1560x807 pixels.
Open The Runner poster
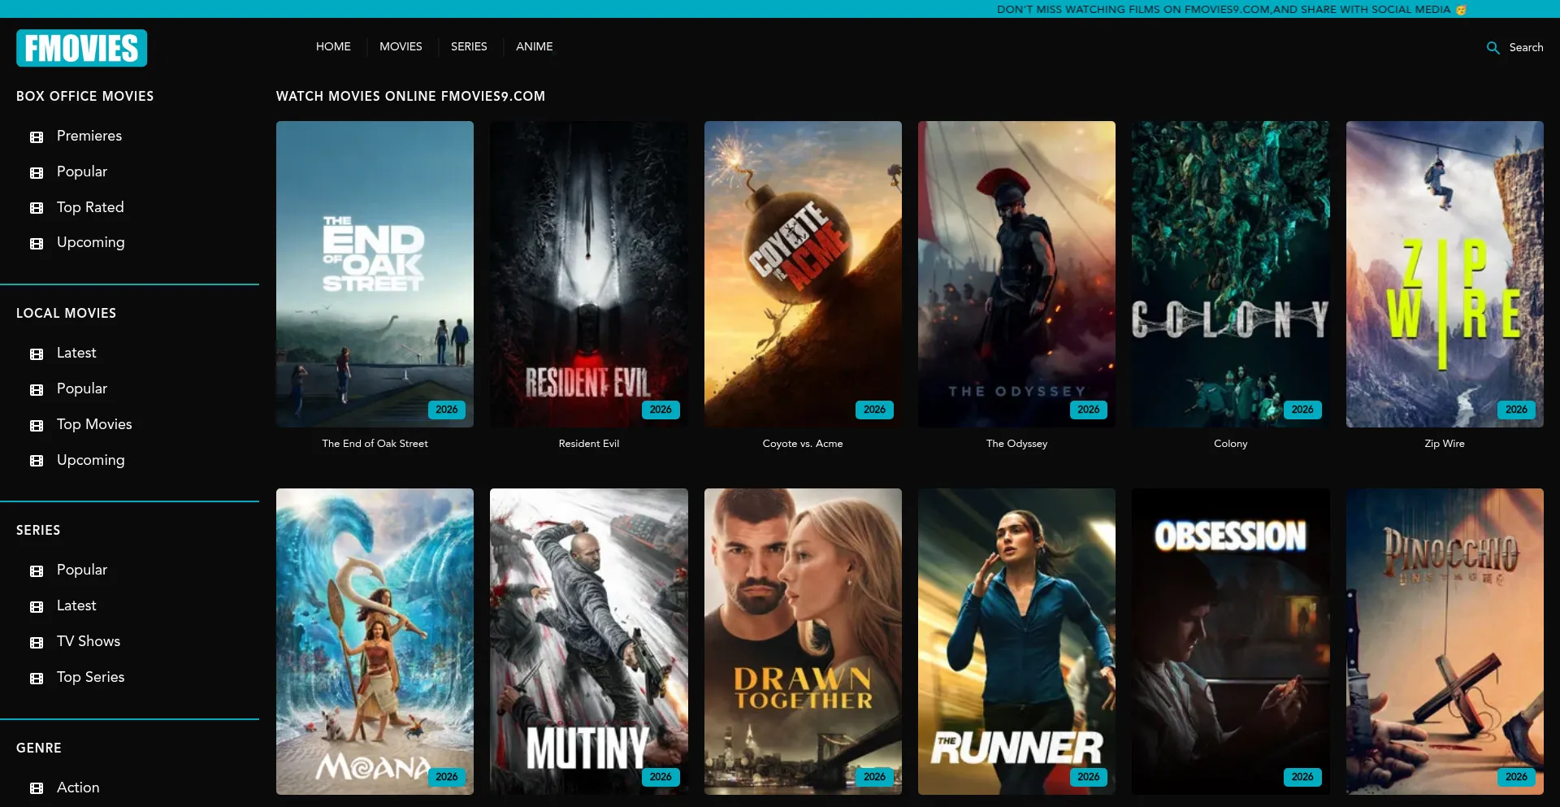click(1016, 641)
